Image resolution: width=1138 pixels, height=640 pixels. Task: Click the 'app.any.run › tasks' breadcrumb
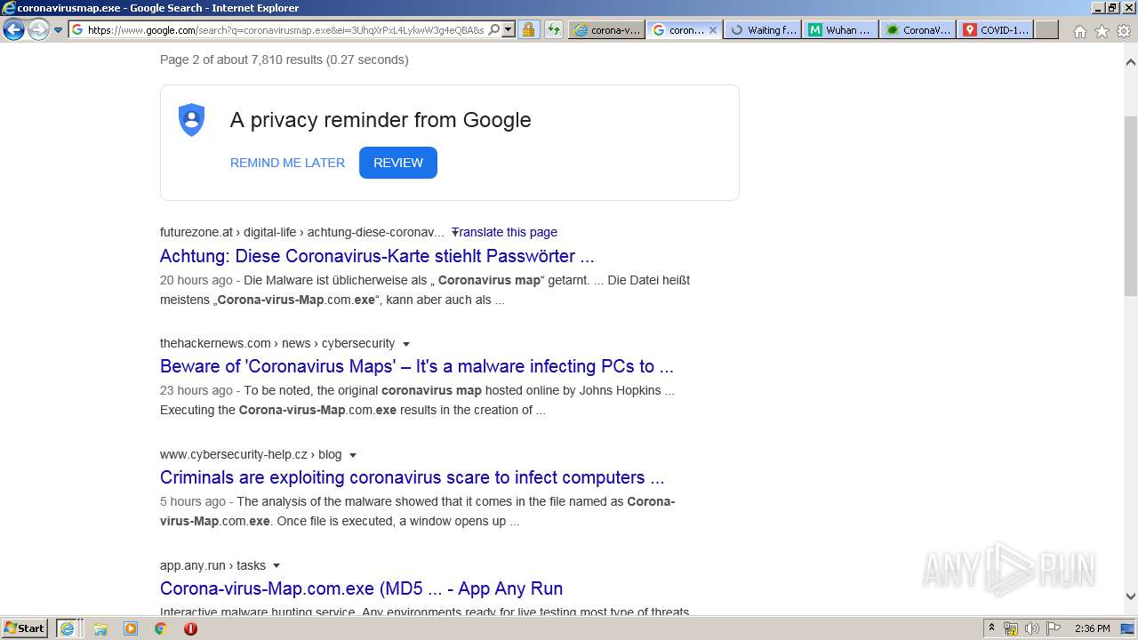(x=212, y=565)
